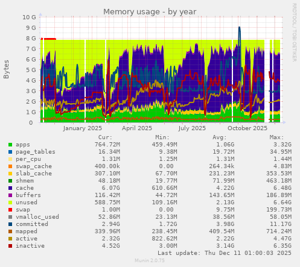Click the 'Cur:' column header

tap(105, 137)
